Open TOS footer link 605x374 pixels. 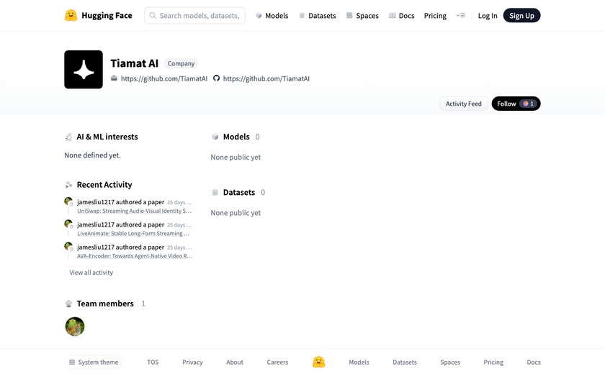[x=153, y=362]
